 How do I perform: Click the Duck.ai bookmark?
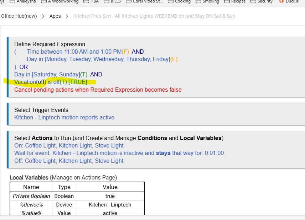click(x=289, y=1)
